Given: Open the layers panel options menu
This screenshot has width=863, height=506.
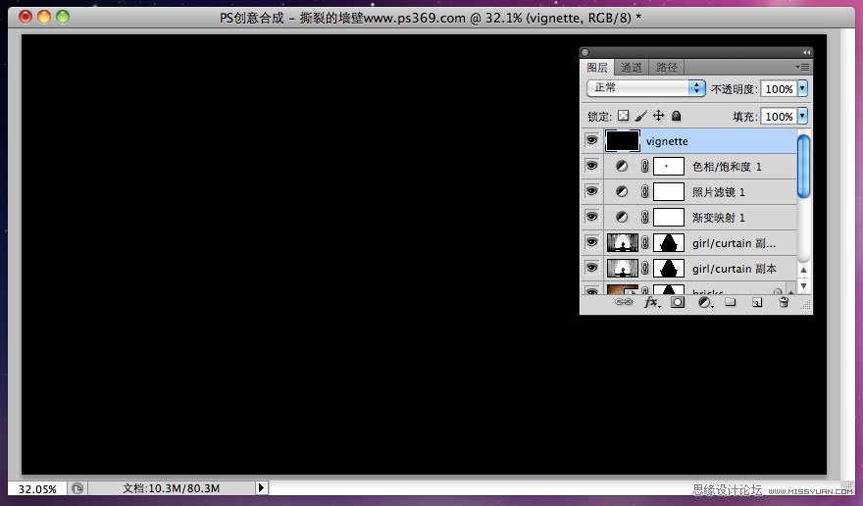Looking at the screenshot, I should pos(802,68).
